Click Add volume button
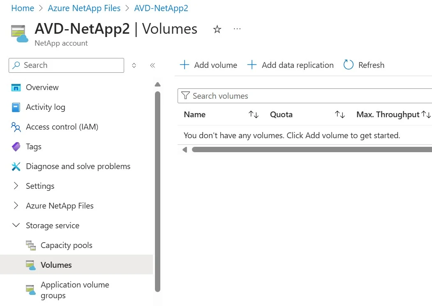Screen dimensions: 432x306 point(208,65)
